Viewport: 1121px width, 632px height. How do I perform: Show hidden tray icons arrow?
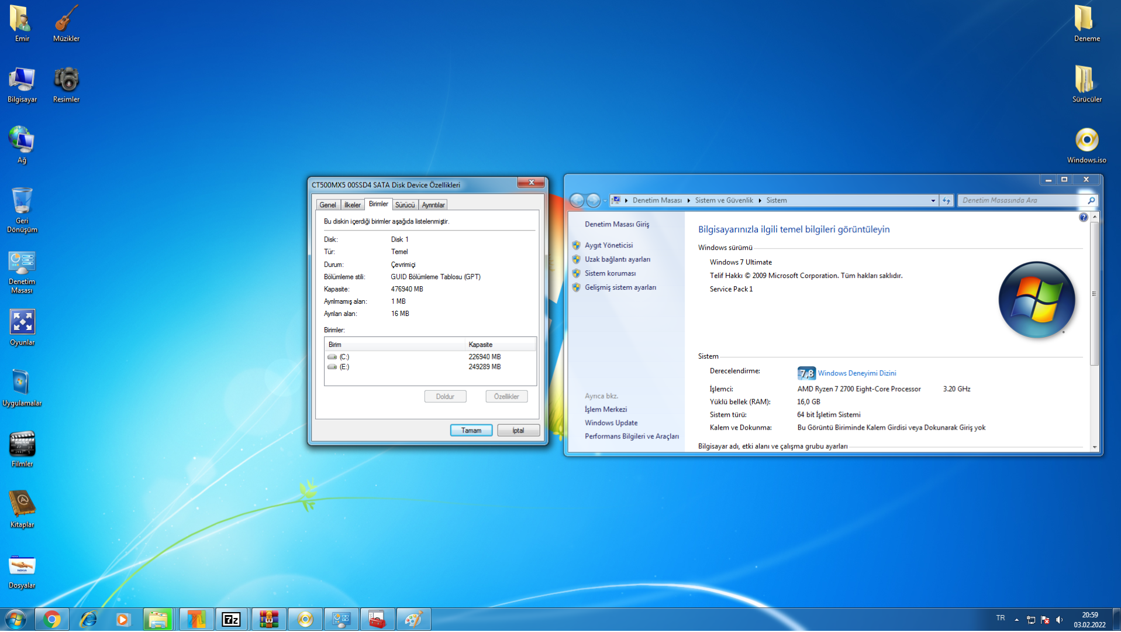(1017, 620)
